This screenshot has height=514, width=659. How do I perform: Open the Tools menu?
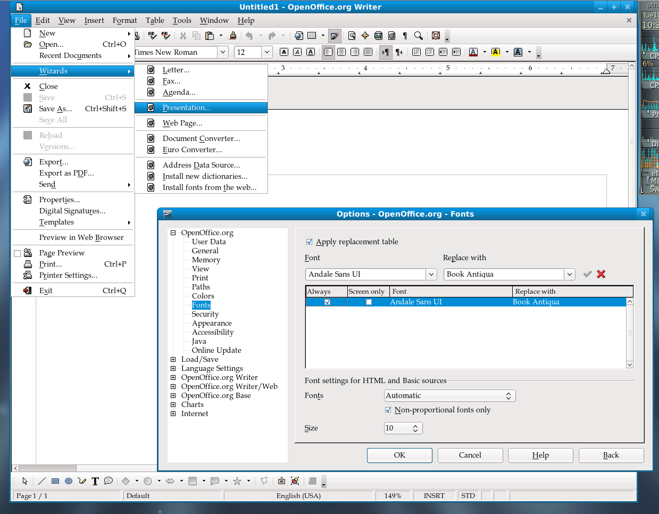[x=182, y=20]
